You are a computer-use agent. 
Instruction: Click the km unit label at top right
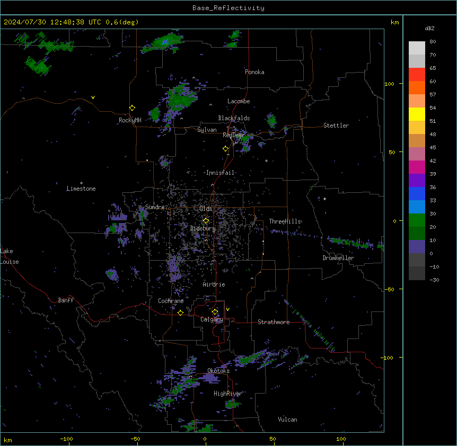coord(395,22)
